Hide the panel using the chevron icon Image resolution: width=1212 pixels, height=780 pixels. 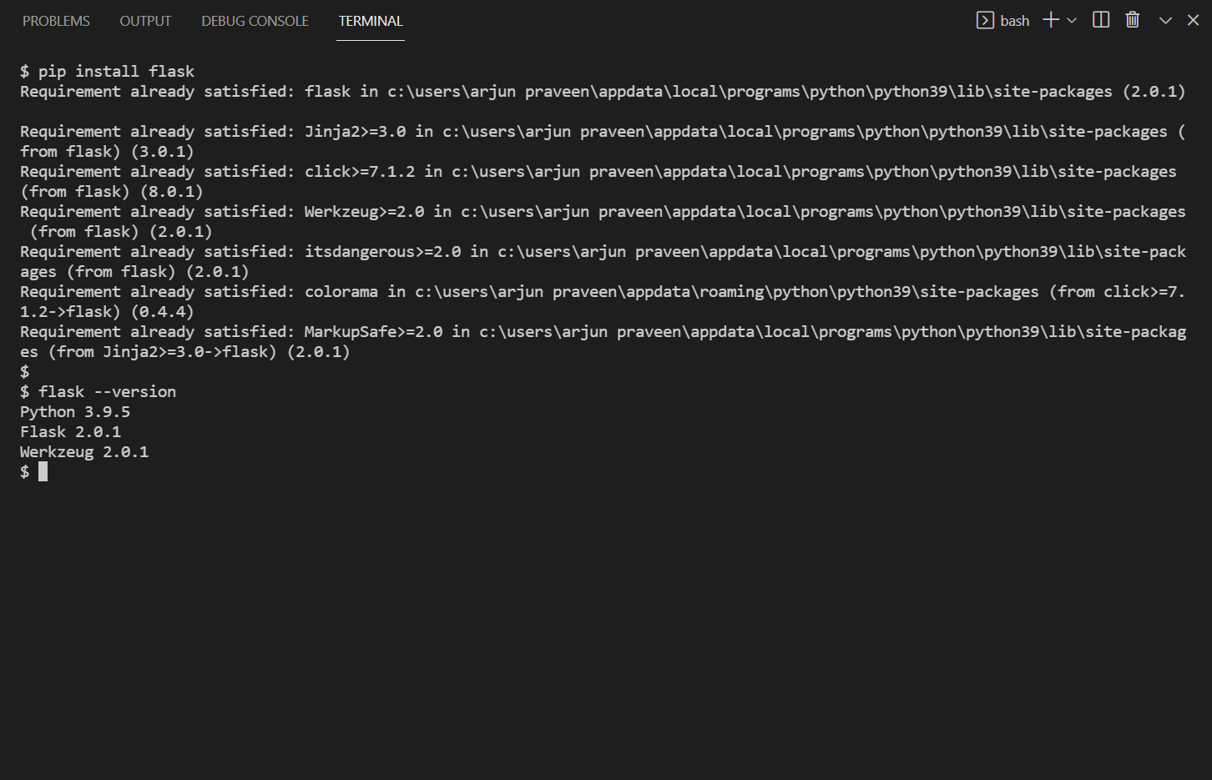[x=1164, y=19]
